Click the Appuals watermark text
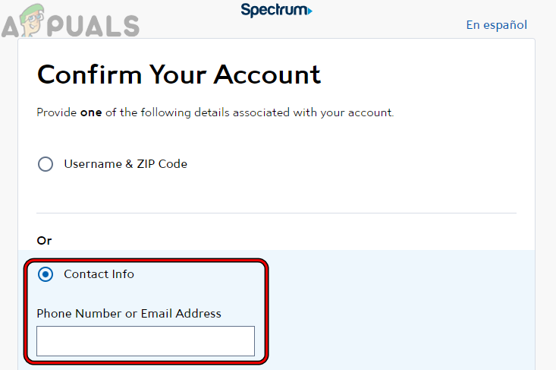556x370 pixels. pyautogui.click(x=99, y=24)
